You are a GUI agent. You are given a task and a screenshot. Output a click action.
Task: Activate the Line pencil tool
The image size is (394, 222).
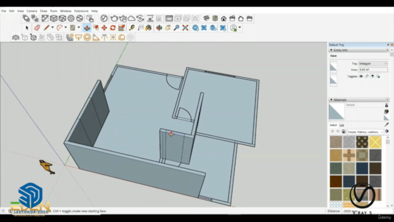click(46, 28)
